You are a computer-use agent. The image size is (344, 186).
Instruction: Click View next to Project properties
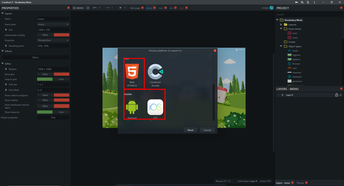pos(53,117)
